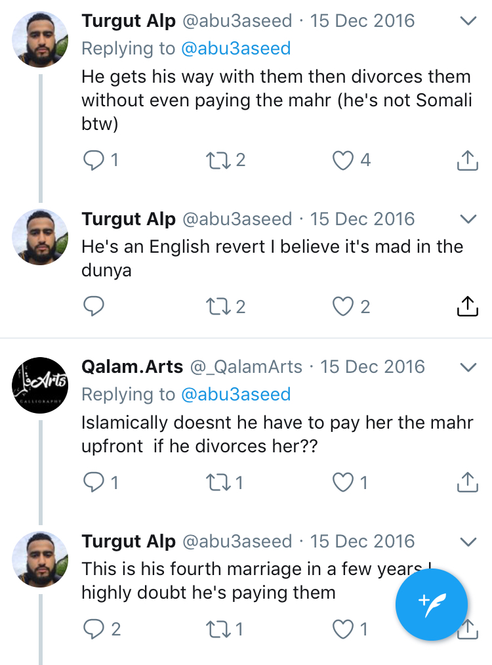
Task: Retweet the "English revert" tweet
Action: [x=218, y=306]
